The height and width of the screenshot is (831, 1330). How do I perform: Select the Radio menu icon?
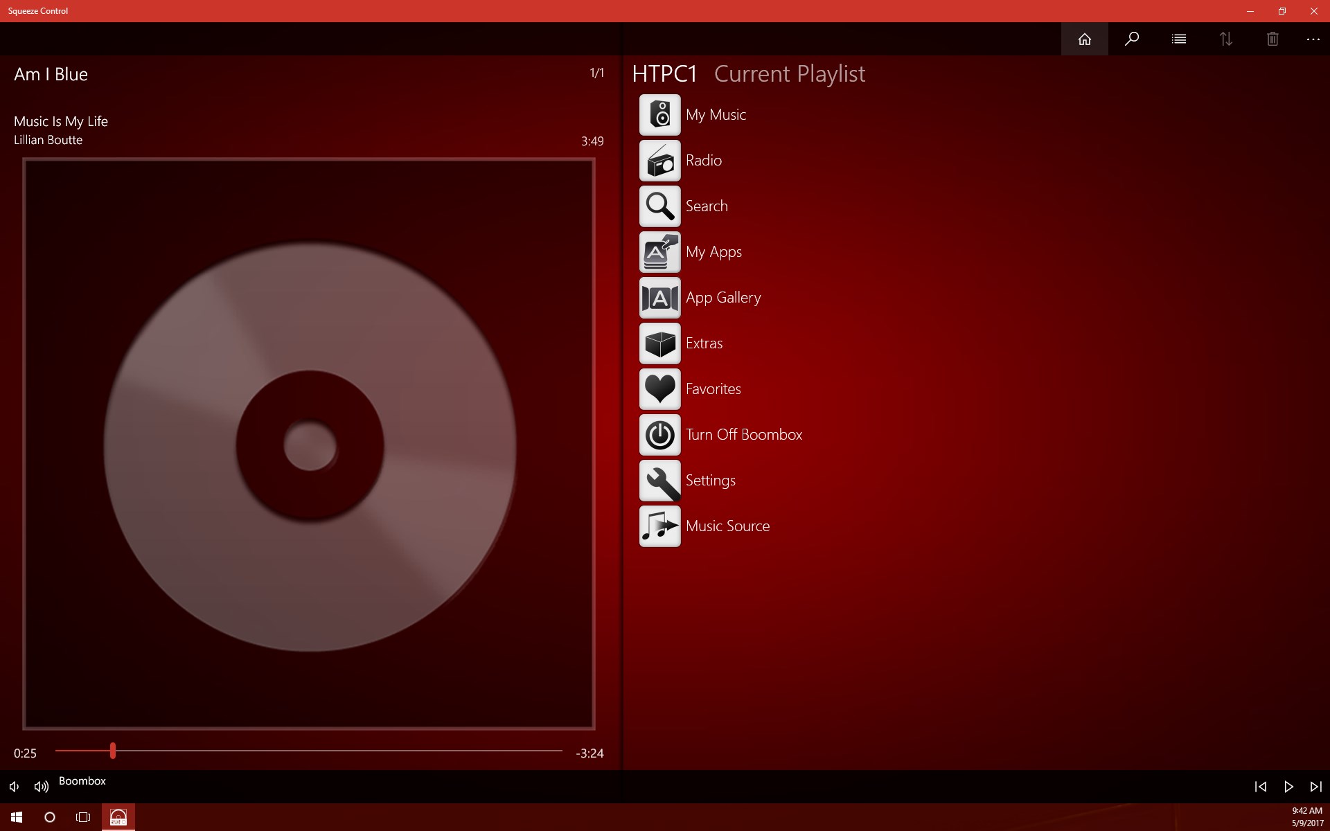[x=659, y=160]
